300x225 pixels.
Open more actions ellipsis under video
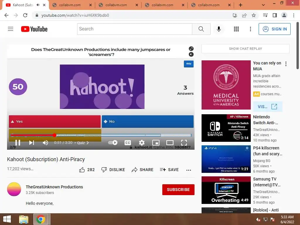189,170
